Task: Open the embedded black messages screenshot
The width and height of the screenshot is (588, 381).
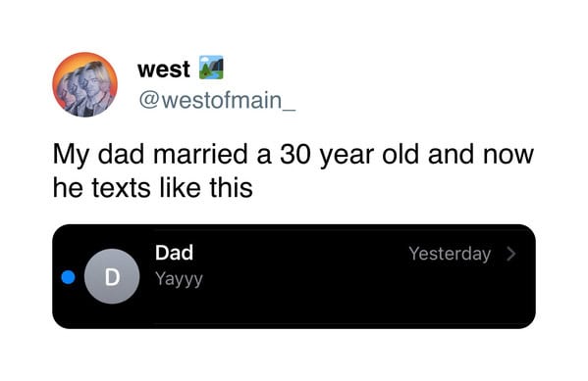Action: pyautogui.click(x=294, y=276)
